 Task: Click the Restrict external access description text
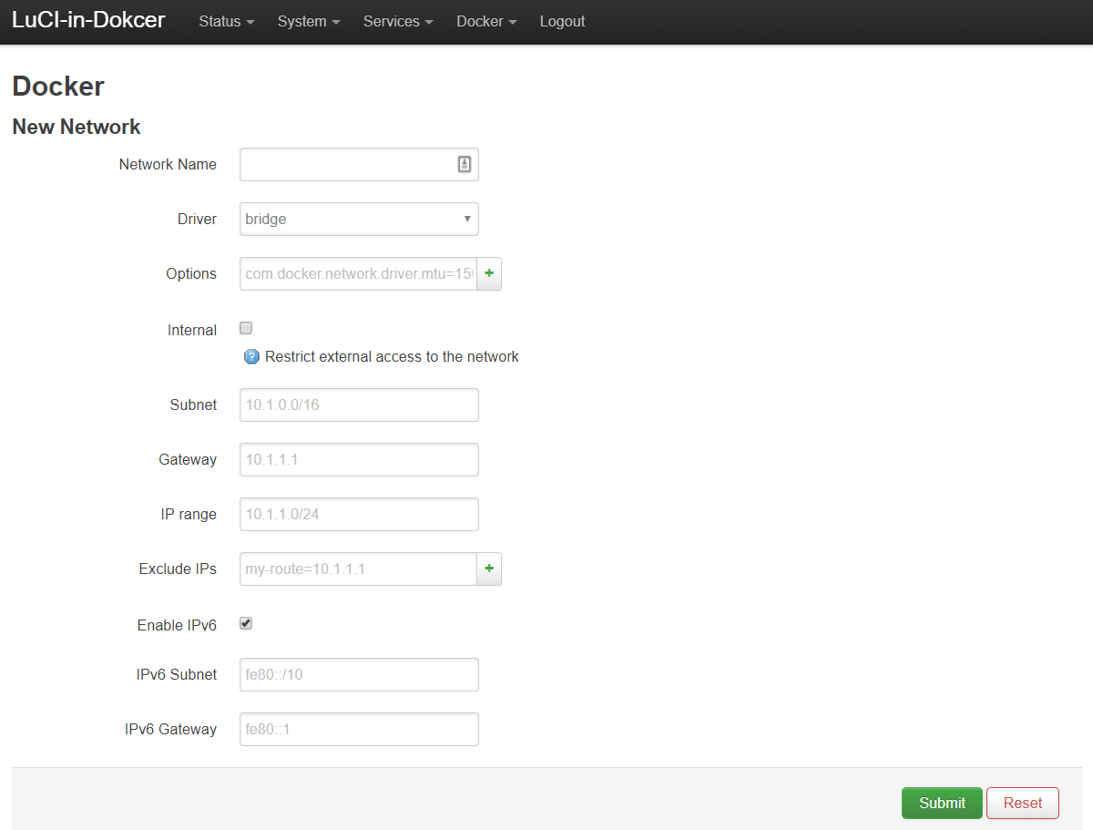392,356
